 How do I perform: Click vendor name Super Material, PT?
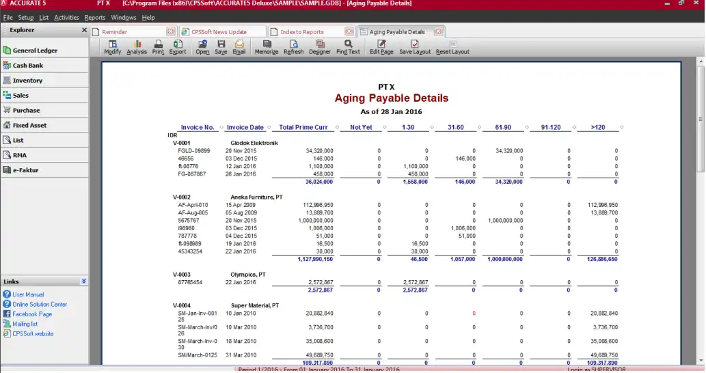pos(255,305)
